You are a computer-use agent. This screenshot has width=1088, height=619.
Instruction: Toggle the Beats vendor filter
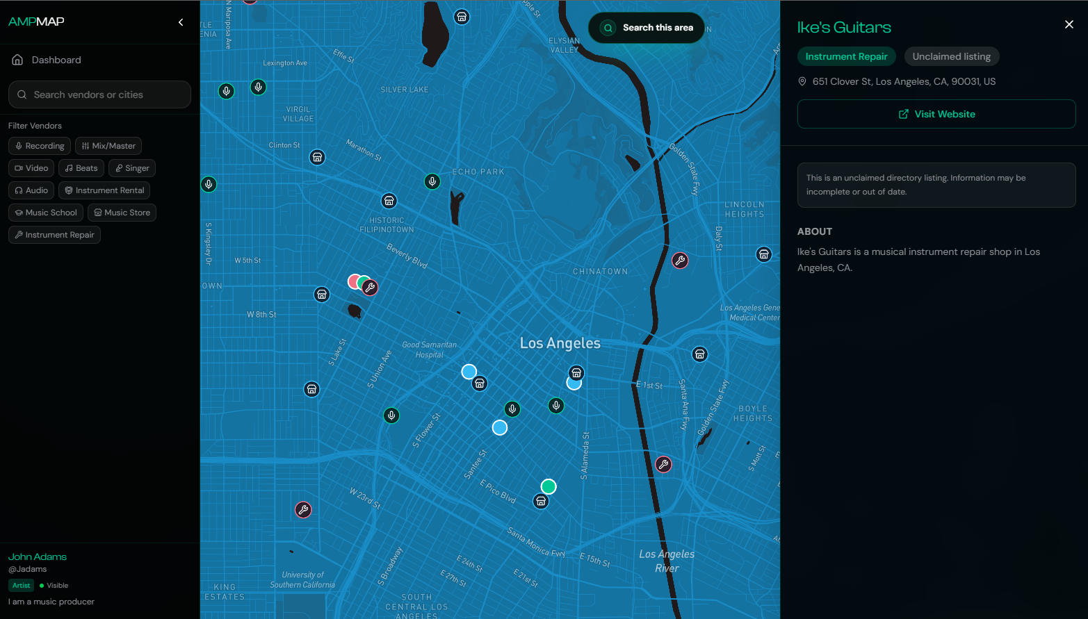81,168
